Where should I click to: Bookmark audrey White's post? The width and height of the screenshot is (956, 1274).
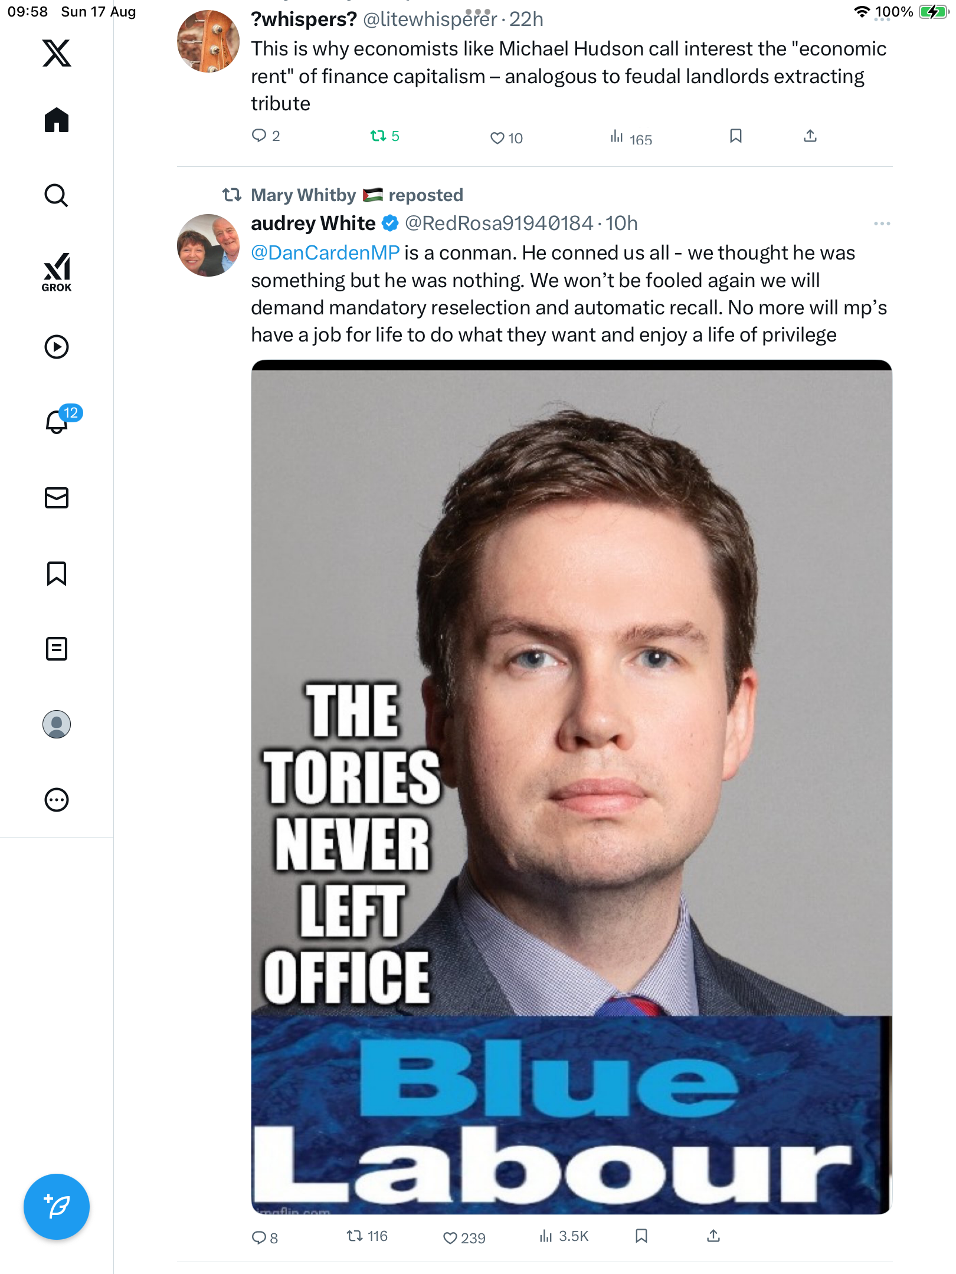(641, 1236)
